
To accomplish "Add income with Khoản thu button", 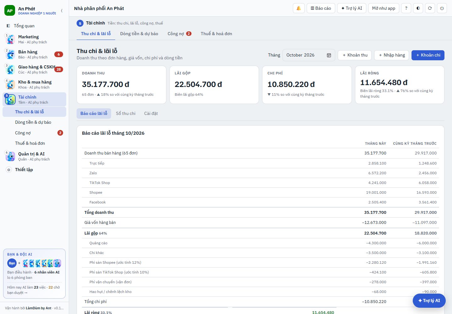I will click(355, 55).
